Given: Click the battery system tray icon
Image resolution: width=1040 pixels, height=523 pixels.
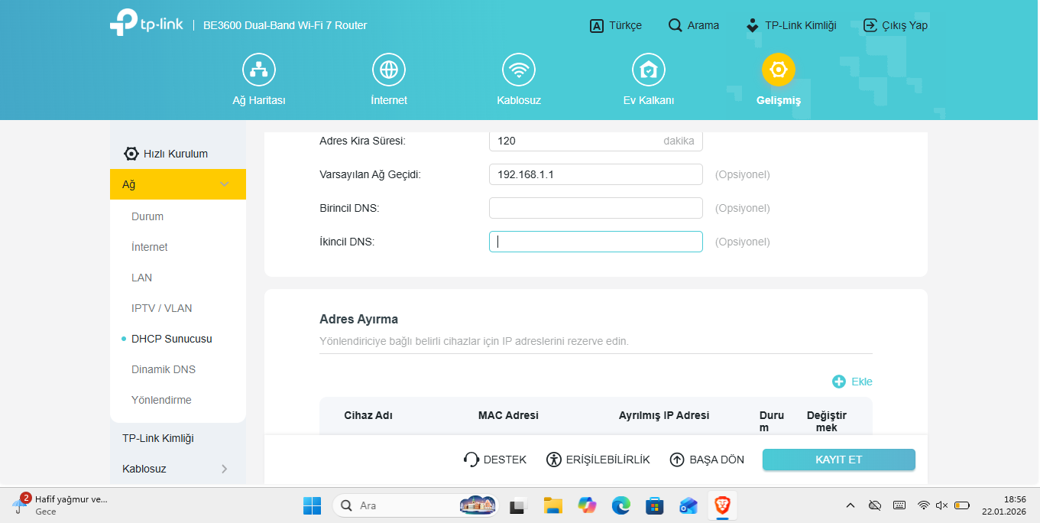Looking at the screenshot, I should point(962,505).
